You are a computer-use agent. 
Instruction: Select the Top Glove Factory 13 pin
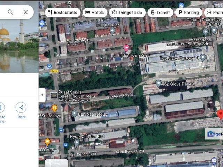click(x=203, y=57)
